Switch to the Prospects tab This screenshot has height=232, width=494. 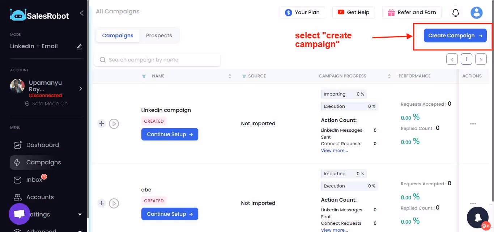(159, 35)
